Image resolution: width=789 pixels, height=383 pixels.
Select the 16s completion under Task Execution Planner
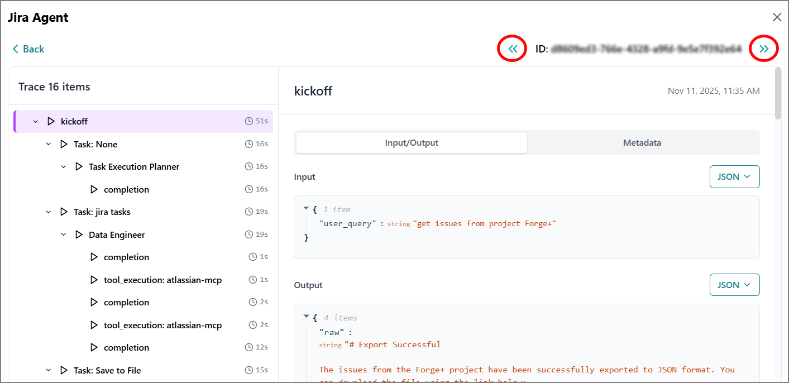143,189
